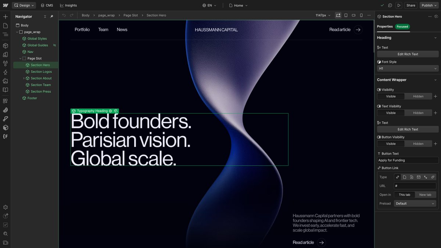Open the comments speech bubble icon
This screenshot has height=248, width=441.
tap(390, 6)
